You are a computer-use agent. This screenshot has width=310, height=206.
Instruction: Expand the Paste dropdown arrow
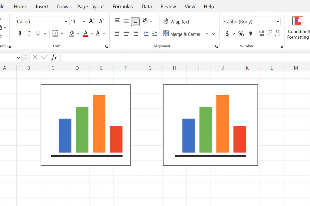pos(5,28)
